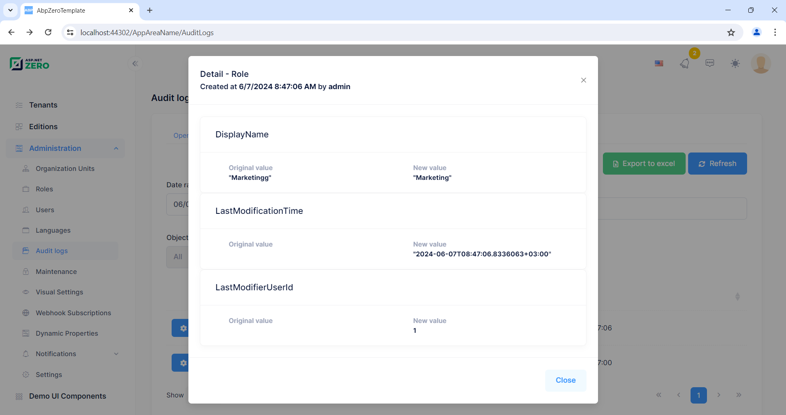Go to next page of results
Image resolution: width=786 pixels, height=415 pixels.
pyautogui.click(x=719, y=395)
